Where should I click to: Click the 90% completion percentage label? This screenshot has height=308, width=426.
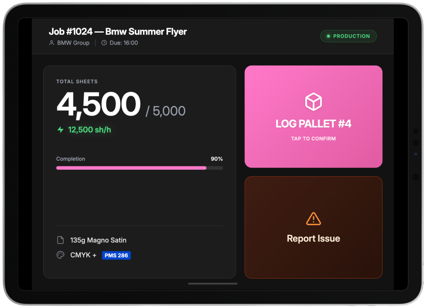[217, 159]
